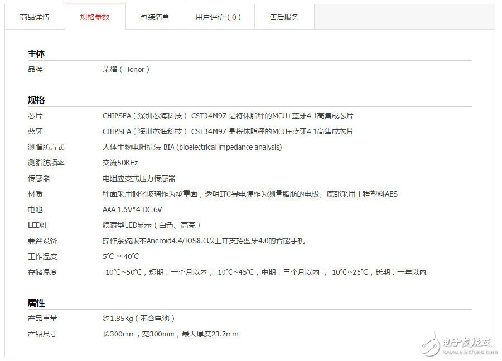Select the 测脂肪方式 BIA value text

coord(190,147)
